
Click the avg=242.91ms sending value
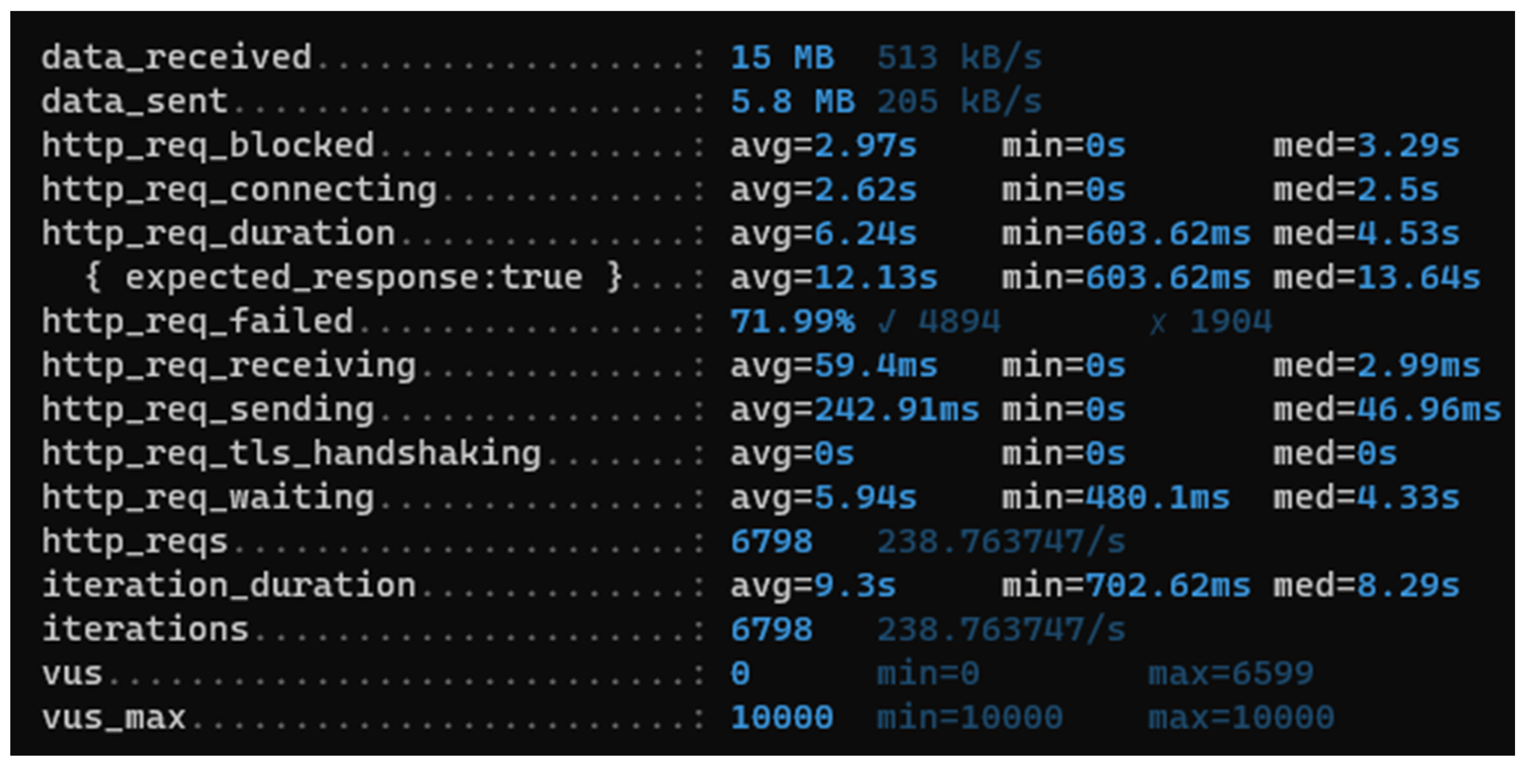coord(854,410)
